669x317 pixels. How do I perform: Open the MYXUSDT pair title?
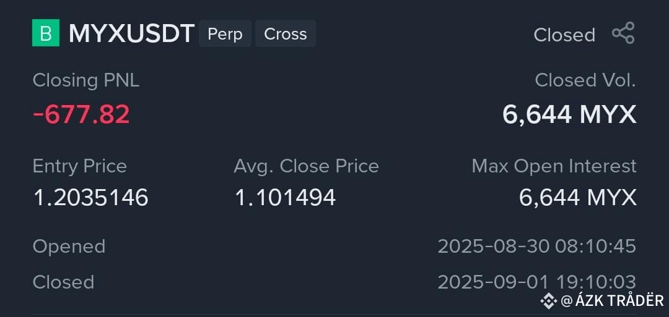pos(131,33)
